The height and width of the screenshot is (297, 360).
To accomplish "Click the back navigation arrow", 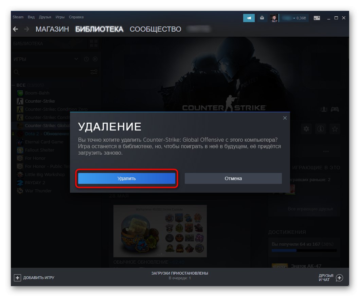I will 16,29.
